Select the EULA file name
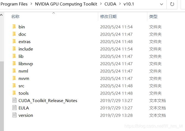185x131 pixels. 24,108
